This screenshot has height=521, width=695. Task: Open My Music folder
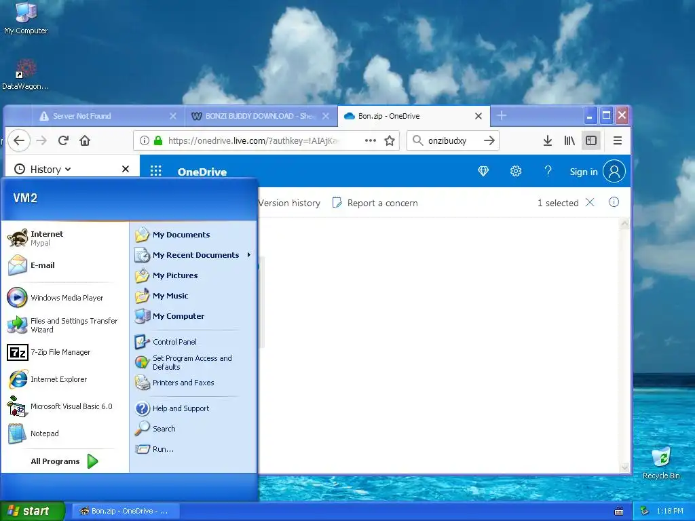point(193,296)
